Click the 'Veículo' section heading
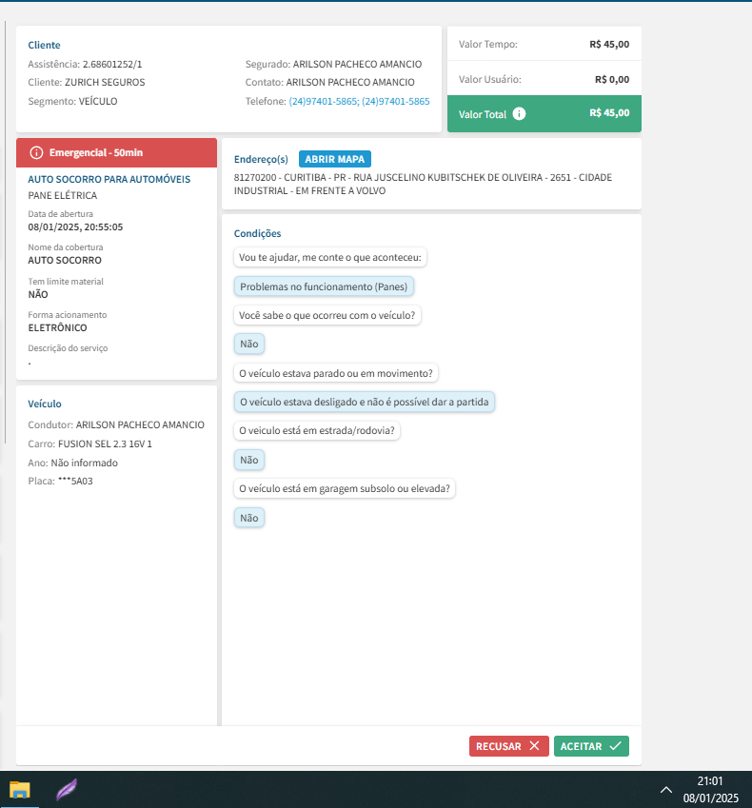 point(45,404)
